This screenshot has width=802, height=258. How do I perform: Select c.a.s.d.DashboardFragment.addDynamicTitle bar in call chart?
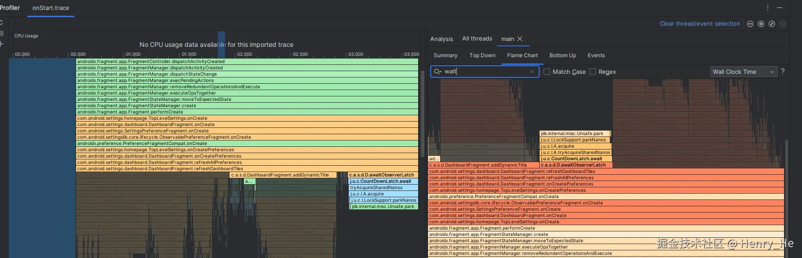(283, 175)
